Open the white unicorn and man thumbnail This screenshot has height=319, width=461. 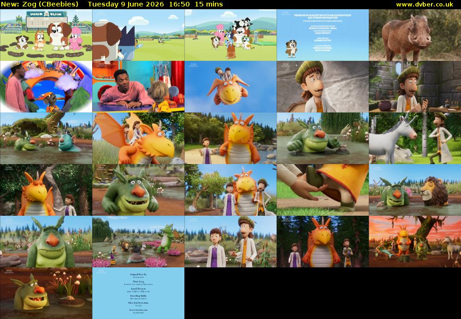point(415,138)
